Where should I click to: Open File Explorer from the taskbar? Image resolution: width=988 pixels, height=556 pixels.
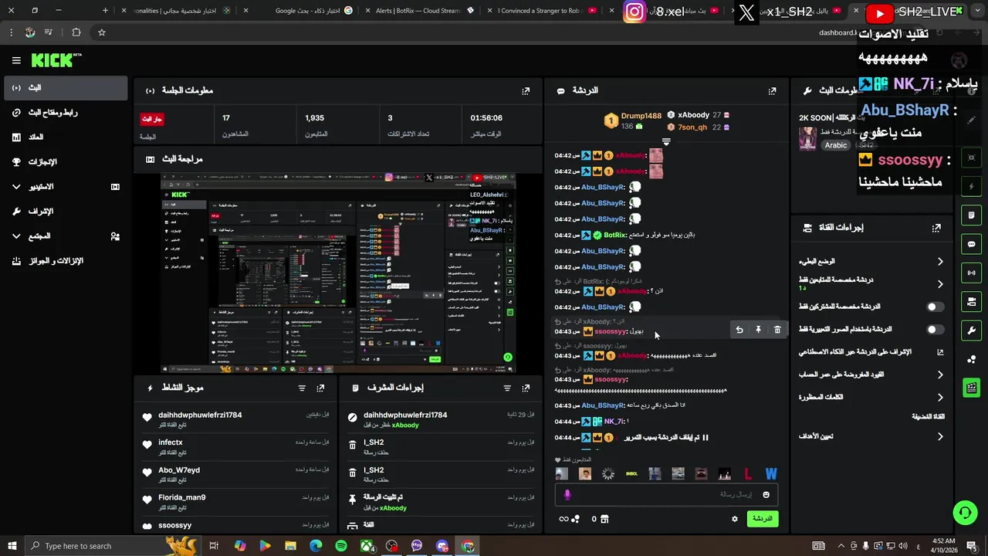coord(290,546)
